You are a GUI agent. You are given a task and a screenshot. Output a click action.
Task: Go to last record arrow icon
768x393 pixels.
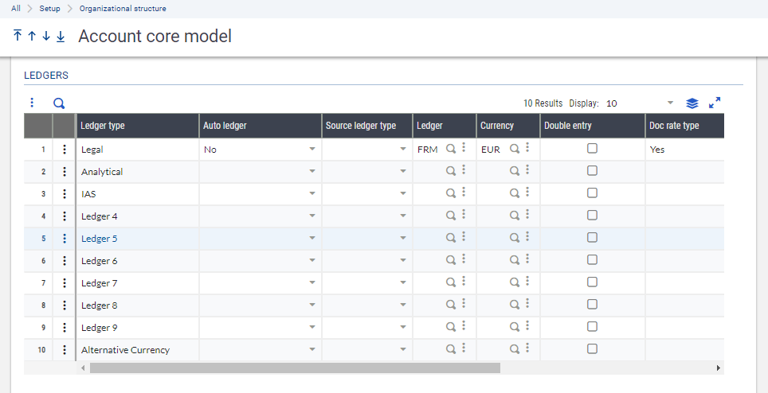pyautogui.click(x=61, y=36)
